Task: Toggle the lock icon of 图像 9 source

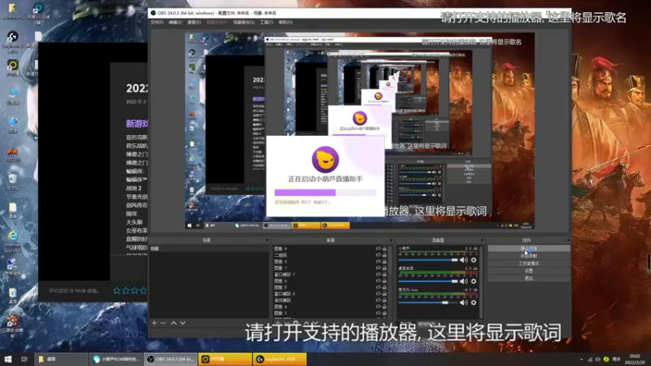Action: pyautogui.click(x=384, y=249)
